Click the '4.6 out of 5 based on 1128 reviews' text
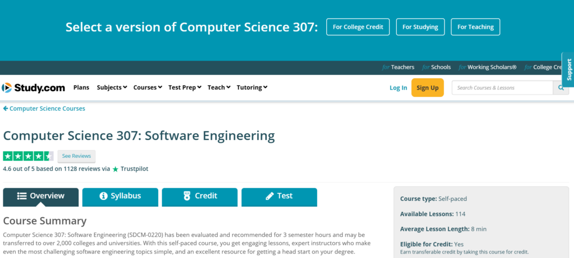The height and width of the screenshot is (258, 574). (57, 169)
